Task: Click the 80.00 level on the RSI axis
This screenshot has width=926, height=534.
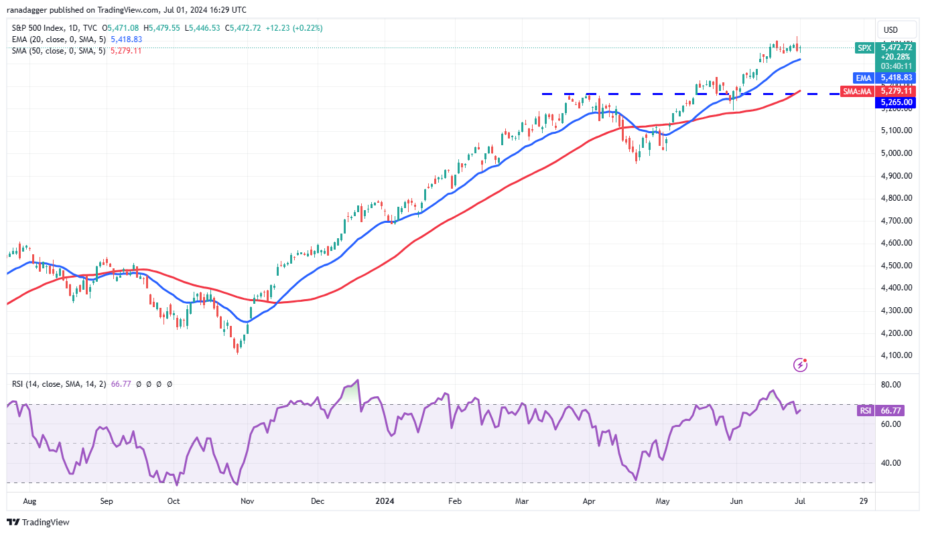Action: point(890,385)
